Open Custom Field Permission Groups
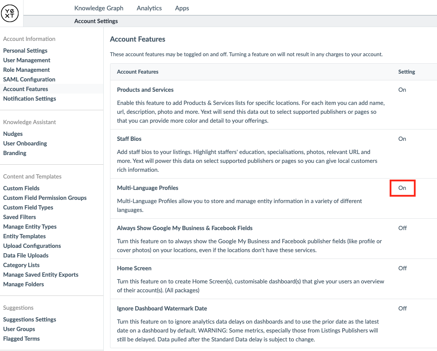The height and width of the screenshot is (351, 437). click(45, 198)
